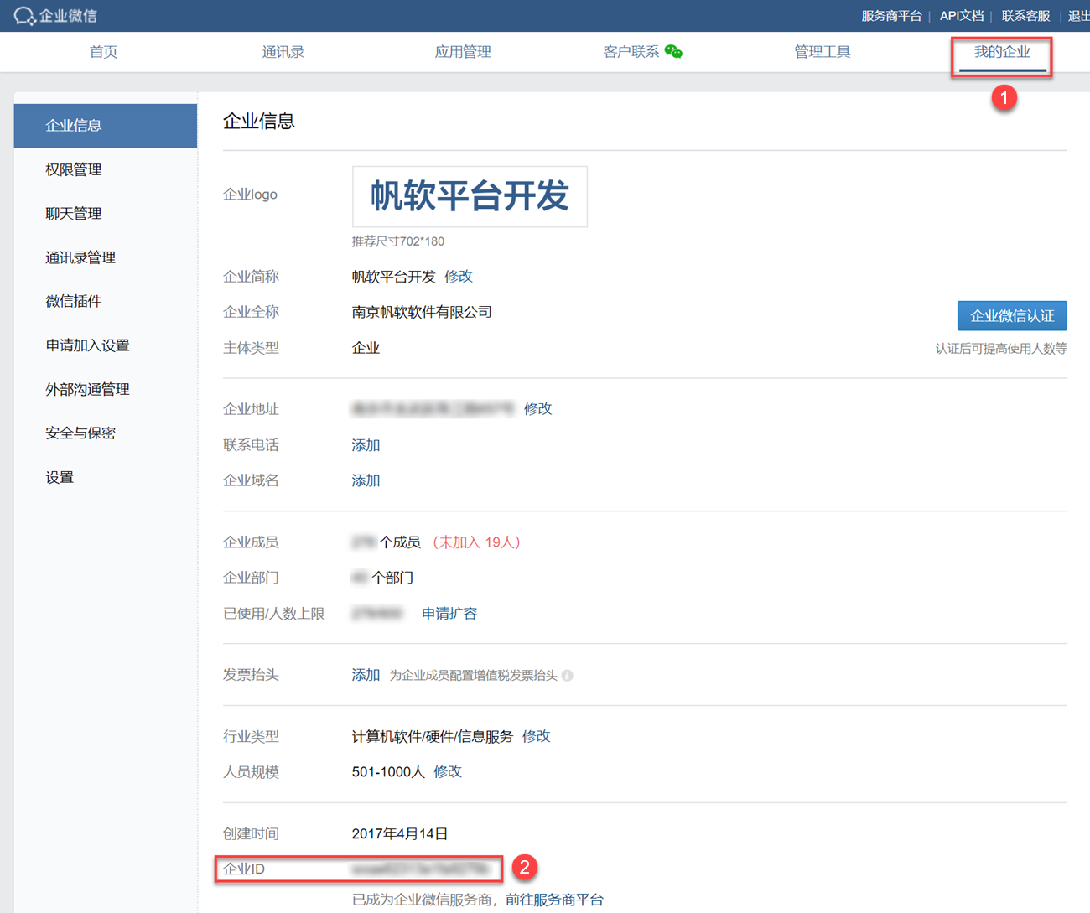
Task: Open the 服务商平台 link in the header
Action: pyautogui.click(x=891, y=16)
